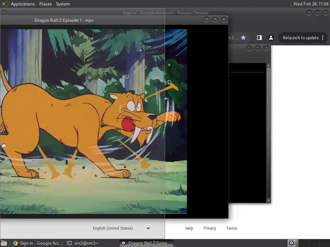Screen dimensions: 330x247
Task: Click the show desktop icon in the bottom panel
Action: click(4, 243)
